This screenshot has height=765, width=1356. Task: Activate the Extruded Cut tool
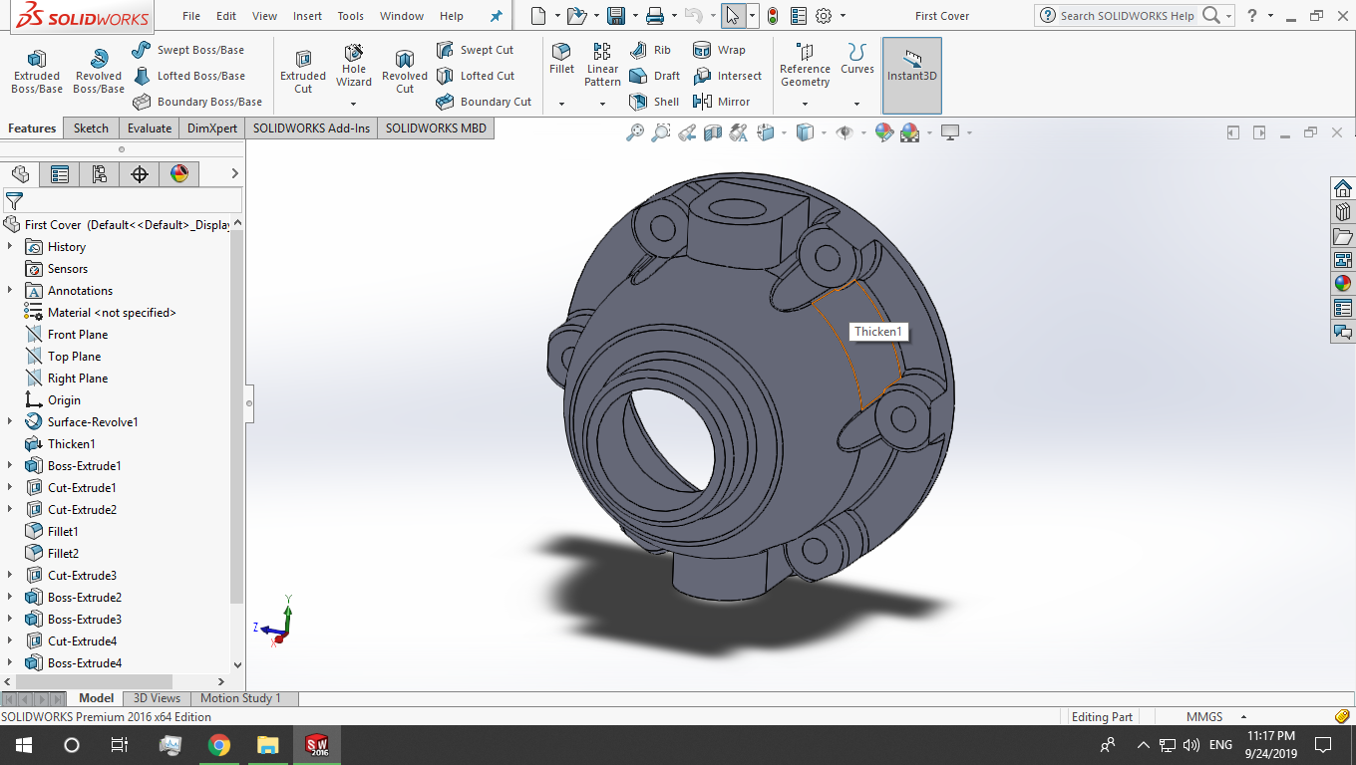[303, 72]
